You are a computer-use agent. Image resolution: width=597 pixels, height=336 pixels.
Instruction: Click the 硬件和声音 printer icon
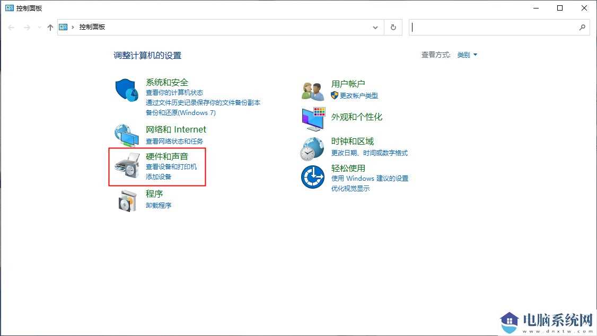pyautogui.click(x=126, y=166)
